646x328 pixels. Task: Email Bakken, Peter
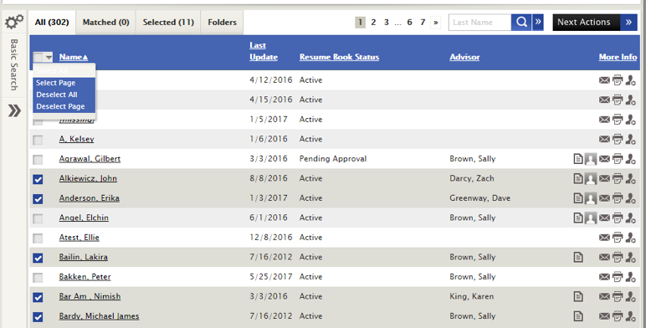pyautogui.click(x=604, y=277)
